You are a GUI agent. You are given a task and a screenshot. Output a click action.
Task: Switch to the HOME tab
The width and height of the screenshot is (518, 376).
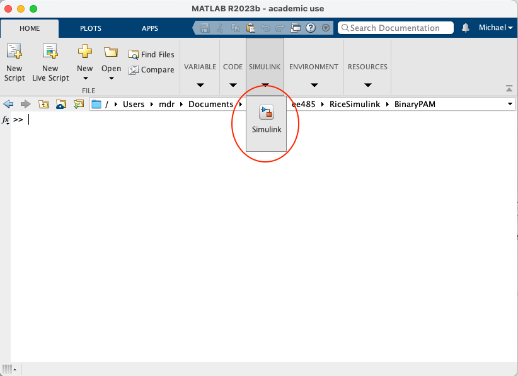30,28
